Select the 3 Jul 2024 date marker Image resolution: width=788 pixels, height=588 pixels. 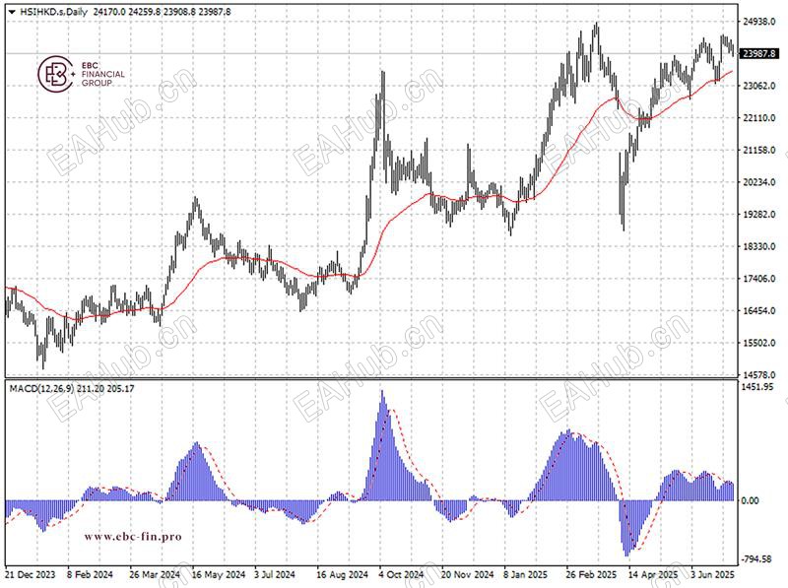point(275,574)
